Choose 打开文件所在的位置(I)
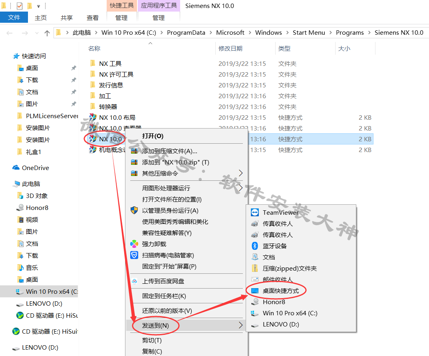429x356 pixels. coord(186,199)
